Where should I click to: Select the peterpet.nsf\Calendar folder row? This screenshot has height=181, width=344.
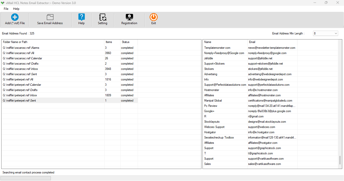[x=70, y=85]
